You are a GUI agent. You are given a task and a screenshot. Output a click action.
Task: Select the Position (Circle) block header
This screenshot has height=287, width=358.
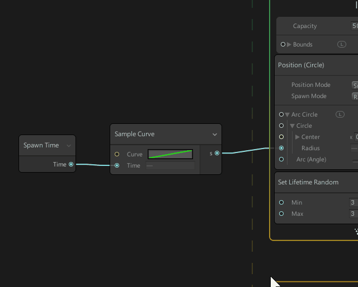[x=317, y=65]
